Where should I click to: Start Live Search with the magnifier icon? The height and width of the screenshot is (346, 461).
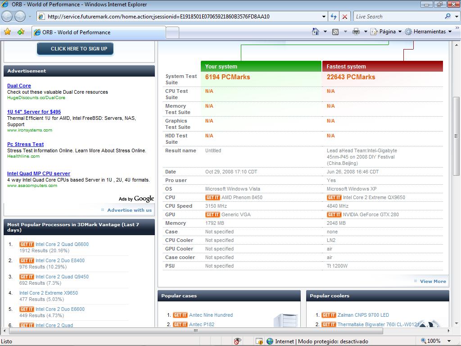(x=447, y=17)
